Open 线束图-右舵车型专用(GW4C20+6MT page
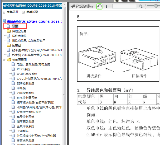This screenshot has width=160, height=145. pos(37,50)
